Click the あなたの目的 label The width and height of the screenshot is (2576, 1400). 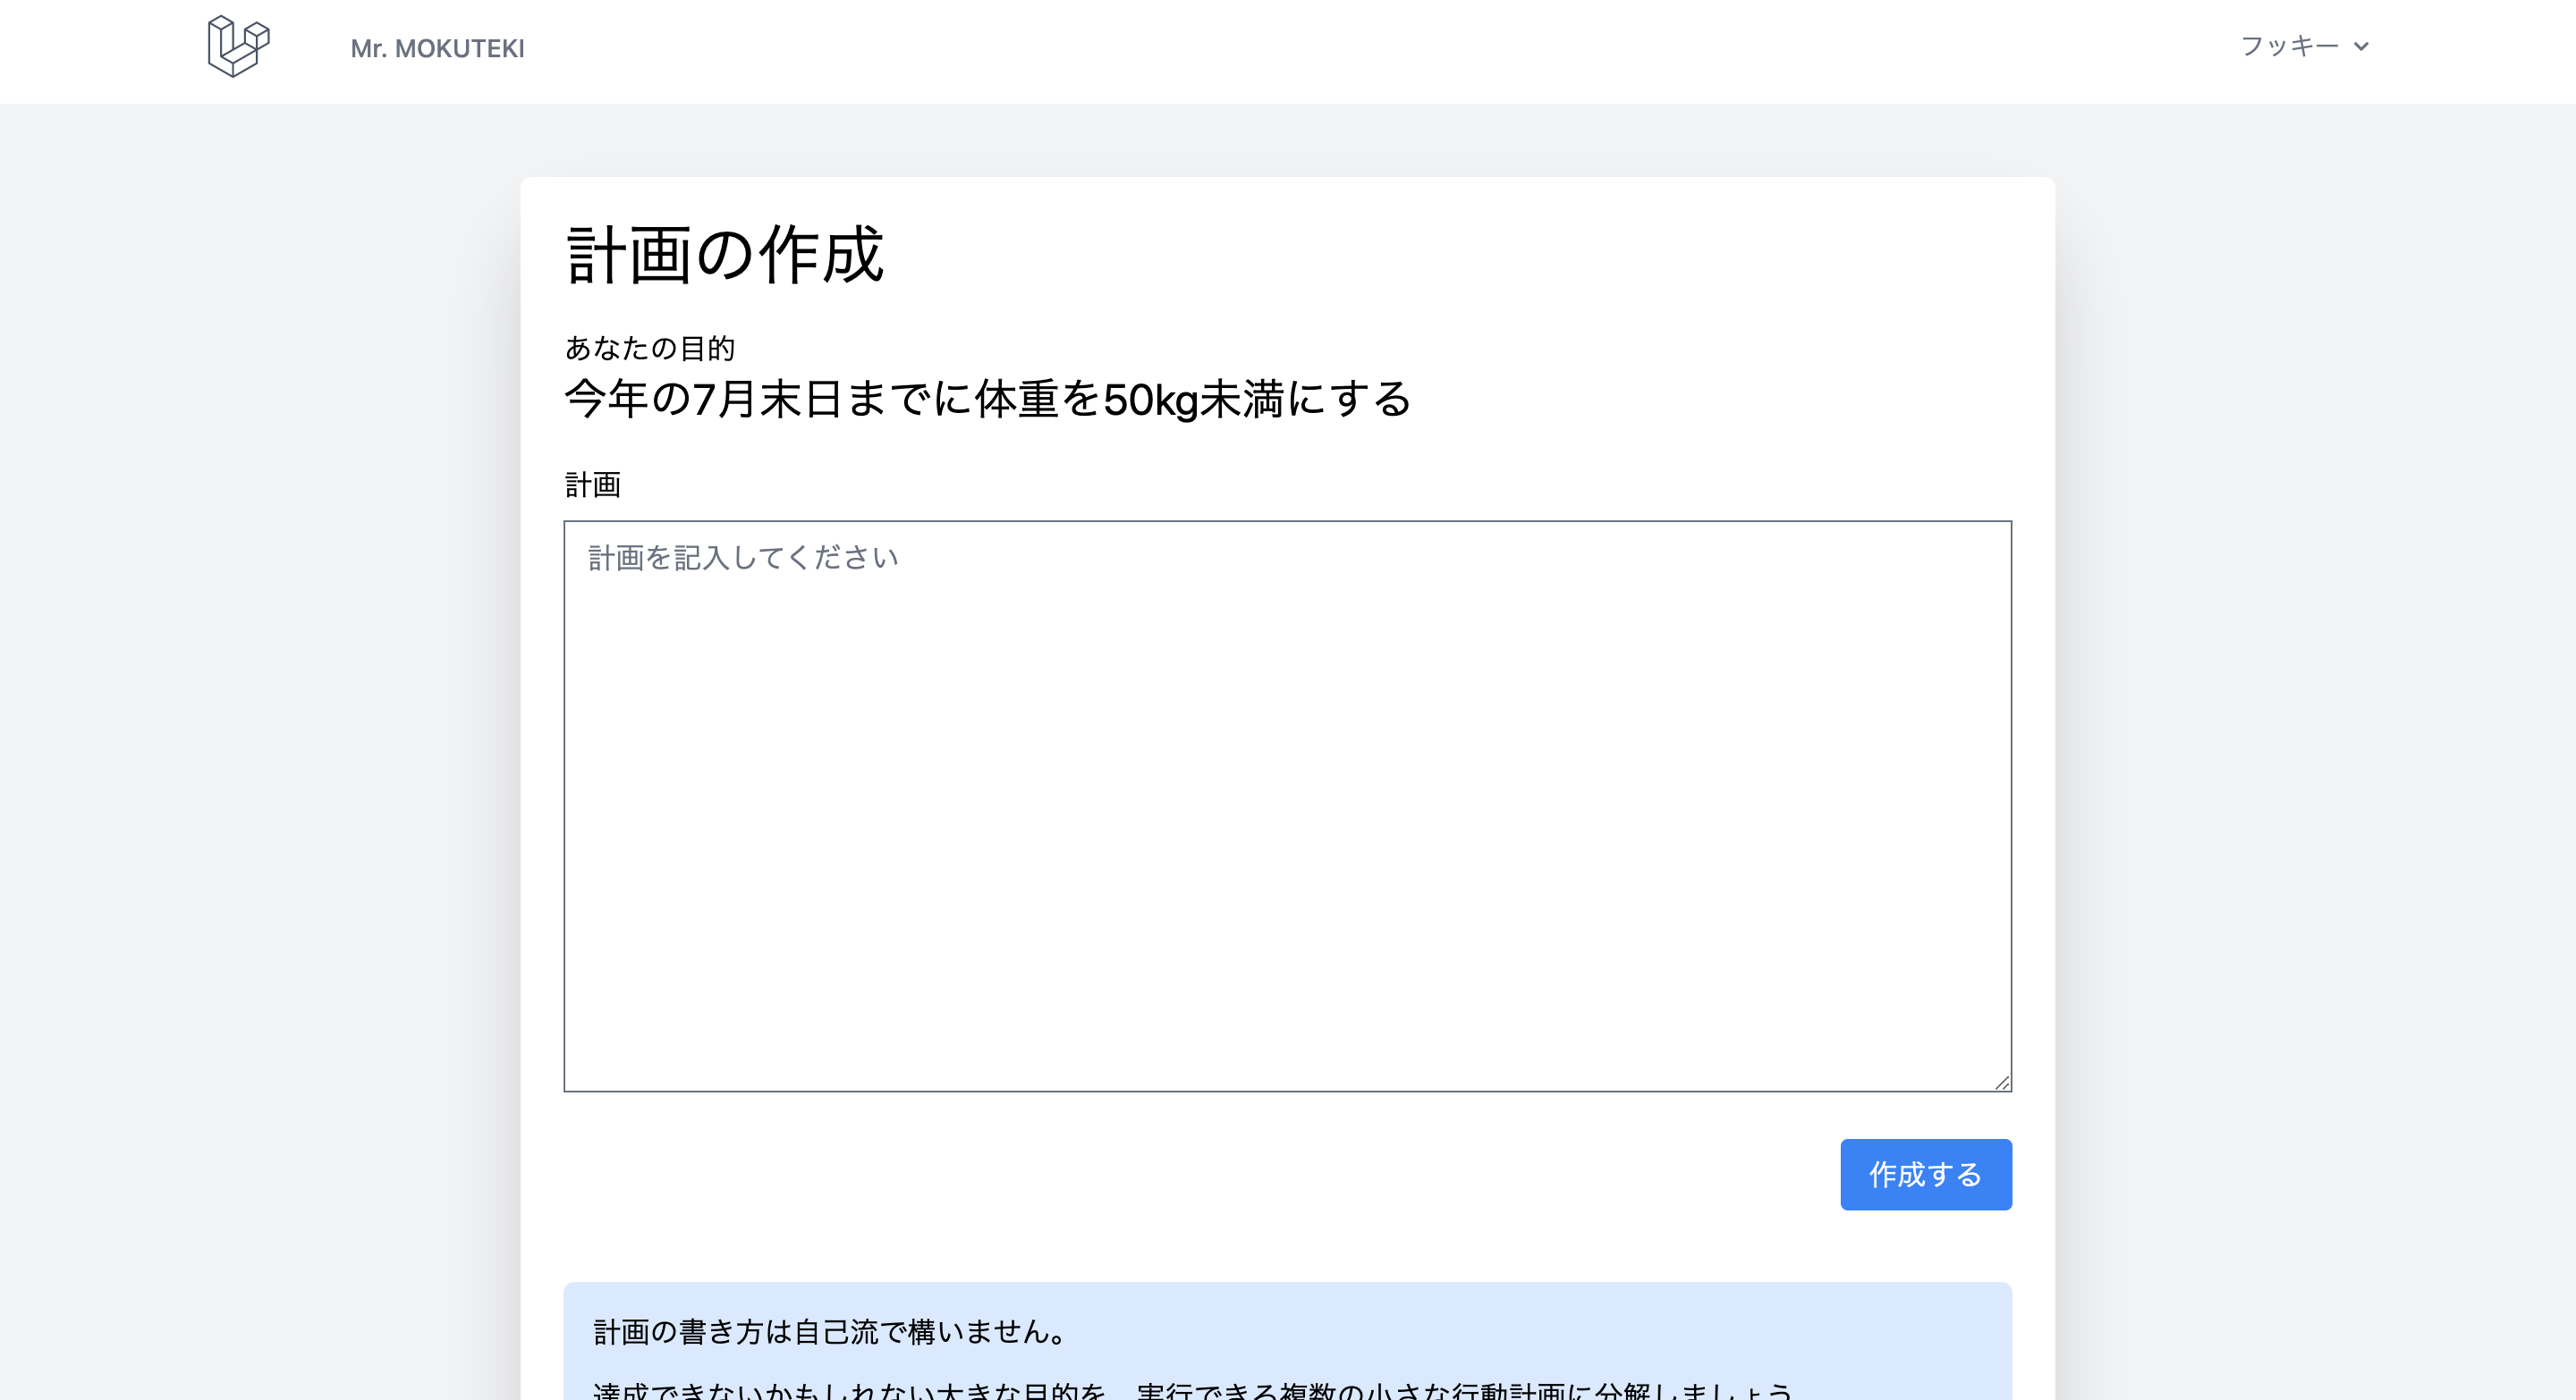[x=650, y=348]
